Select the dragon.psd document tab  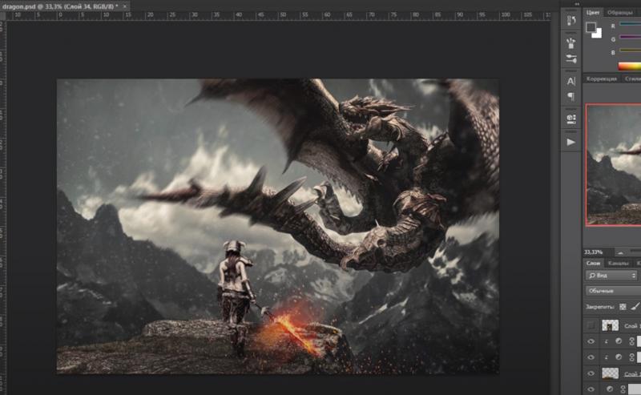click(59, 6)
